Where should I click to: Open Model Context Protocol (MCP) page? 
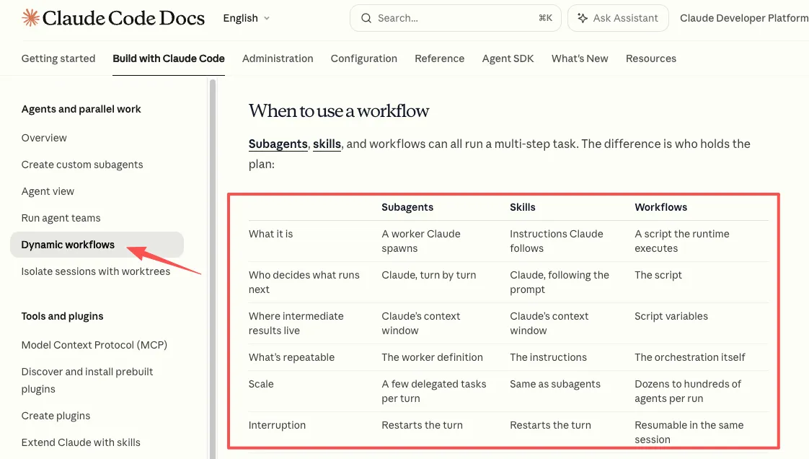(x=94, y=345)
